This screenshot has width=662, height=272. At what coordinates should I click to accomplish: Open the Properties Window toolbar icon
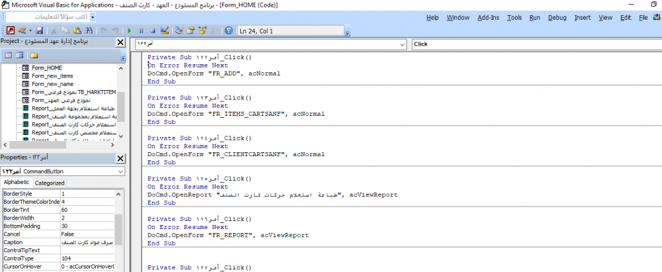pos(191,30)
